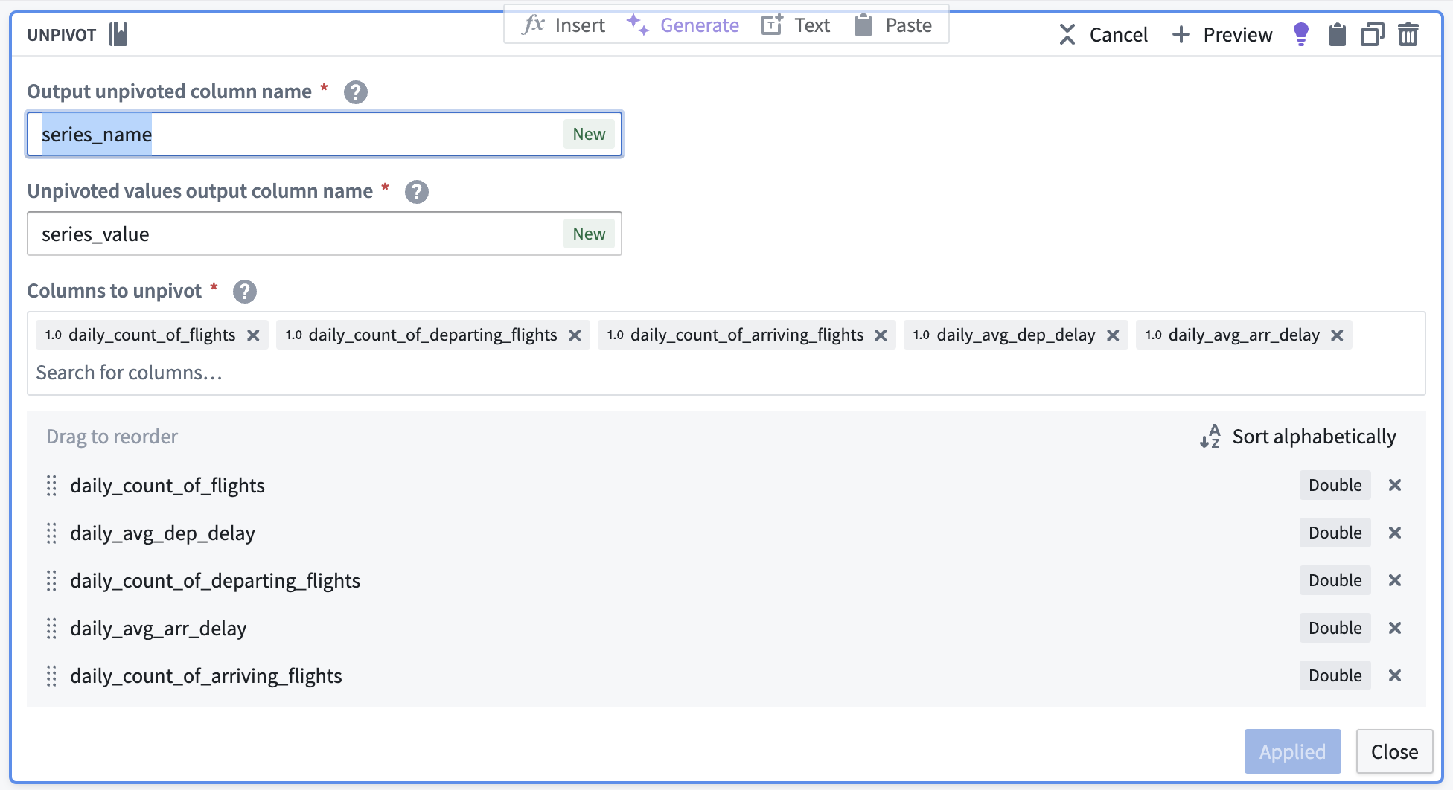Click the New badge in series_value field
Viewport: 1453px width, 790px height.
click(x=589, y=234)
